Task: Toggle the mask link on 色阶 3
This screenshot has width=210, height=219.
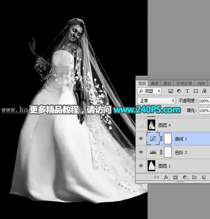Action: coord(161,152)
